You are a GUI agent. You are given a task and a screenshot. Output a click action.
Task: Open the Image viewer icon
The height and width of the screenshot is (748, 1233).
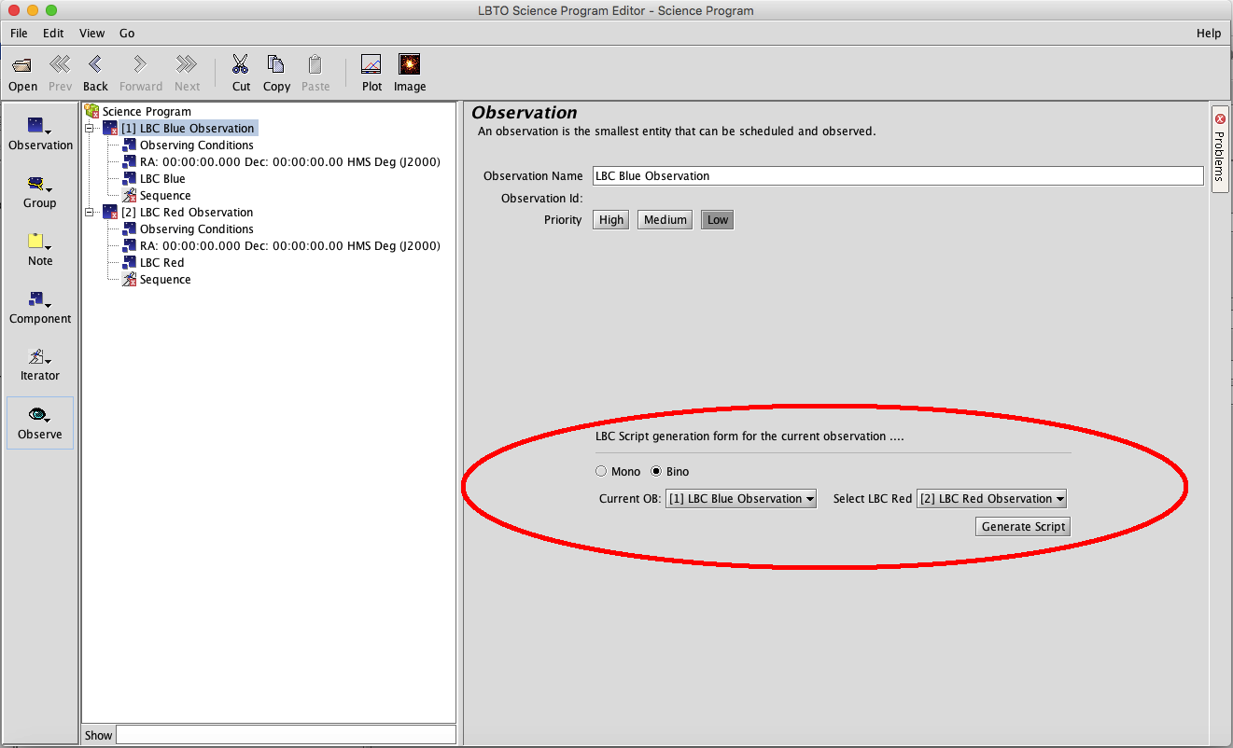pos(409,64)
